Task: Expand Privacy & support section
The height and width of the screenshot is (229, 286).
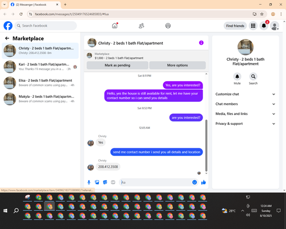Action: tap(245, 124)
